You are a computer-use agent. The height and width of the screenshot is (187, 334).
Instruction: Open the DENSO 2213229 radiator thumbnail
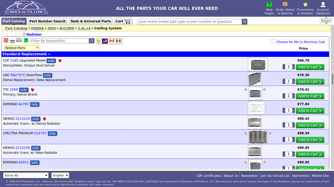point(255,123)
